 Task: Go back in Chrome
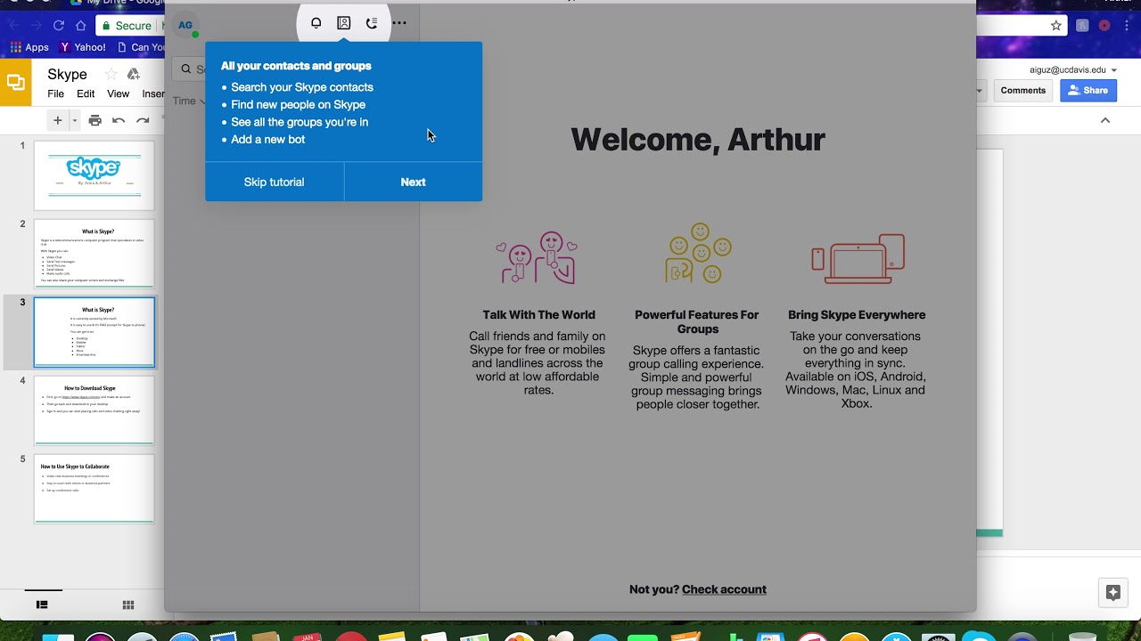[x=13, y=26]
